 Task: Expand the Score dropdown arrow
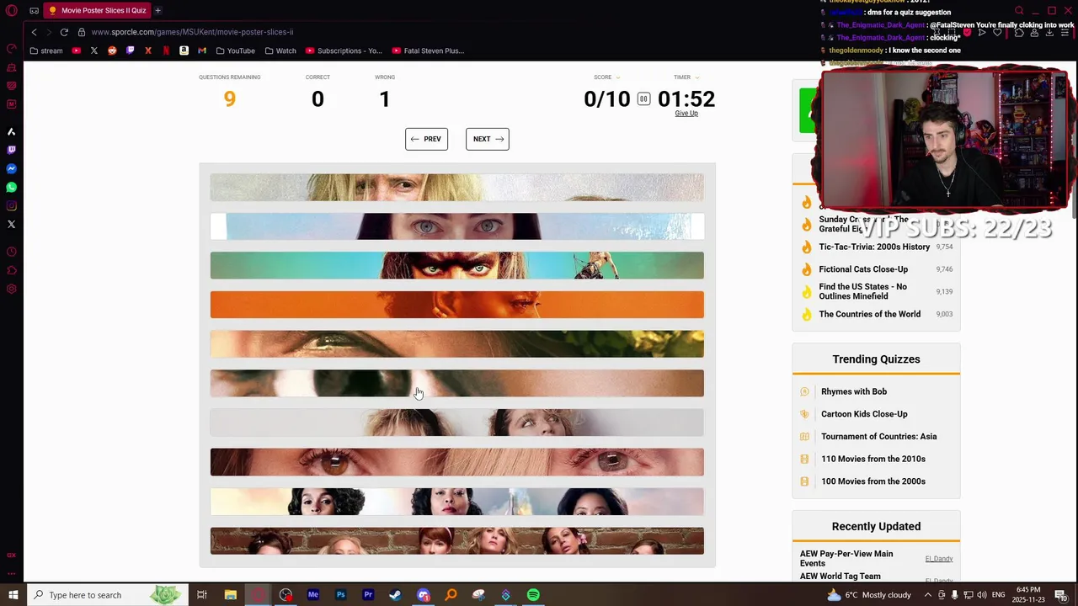click(617, 77)
